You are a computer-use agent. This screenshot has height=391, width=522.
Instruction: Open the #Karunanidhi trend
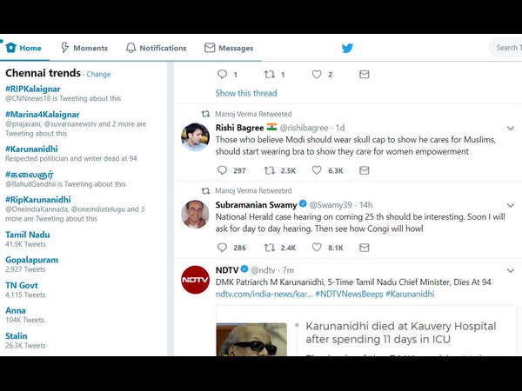coord(31,149)
